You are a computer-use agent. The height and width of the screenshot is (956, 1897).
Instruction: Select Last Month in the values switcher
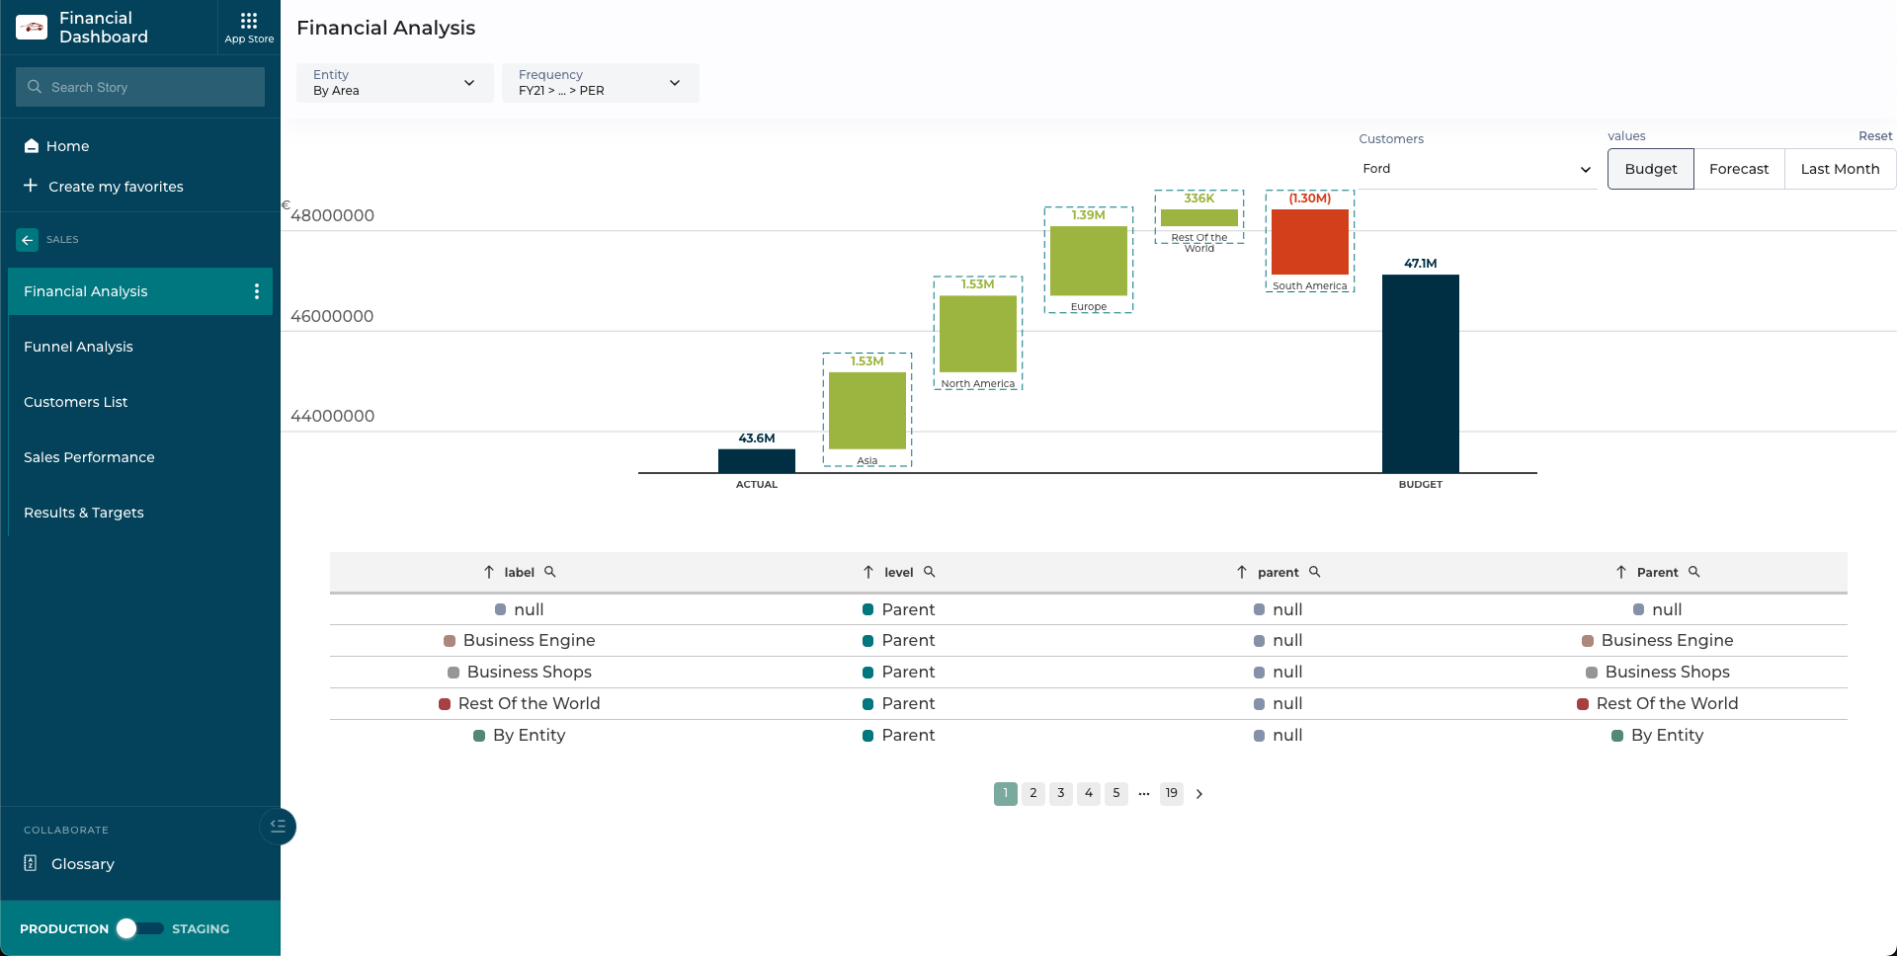1839,169
